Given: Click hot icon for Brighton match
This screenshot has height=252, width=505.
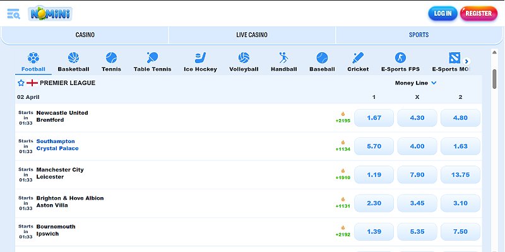Looking at the screenshot, I should [343, 199].
